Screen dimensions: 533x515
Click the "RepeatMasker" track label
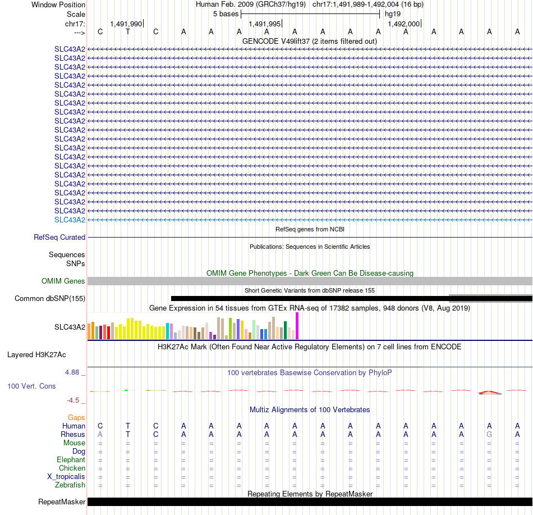(62, 502)
